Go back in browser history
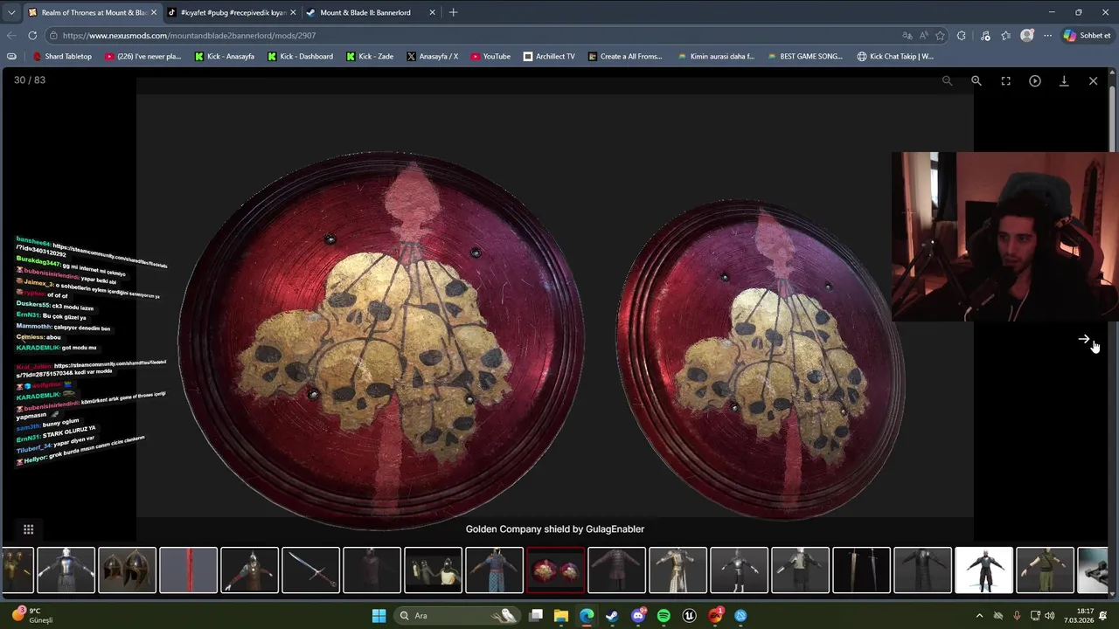The height and width of the screenshot is (629, 1119). (x=11, y=36)
